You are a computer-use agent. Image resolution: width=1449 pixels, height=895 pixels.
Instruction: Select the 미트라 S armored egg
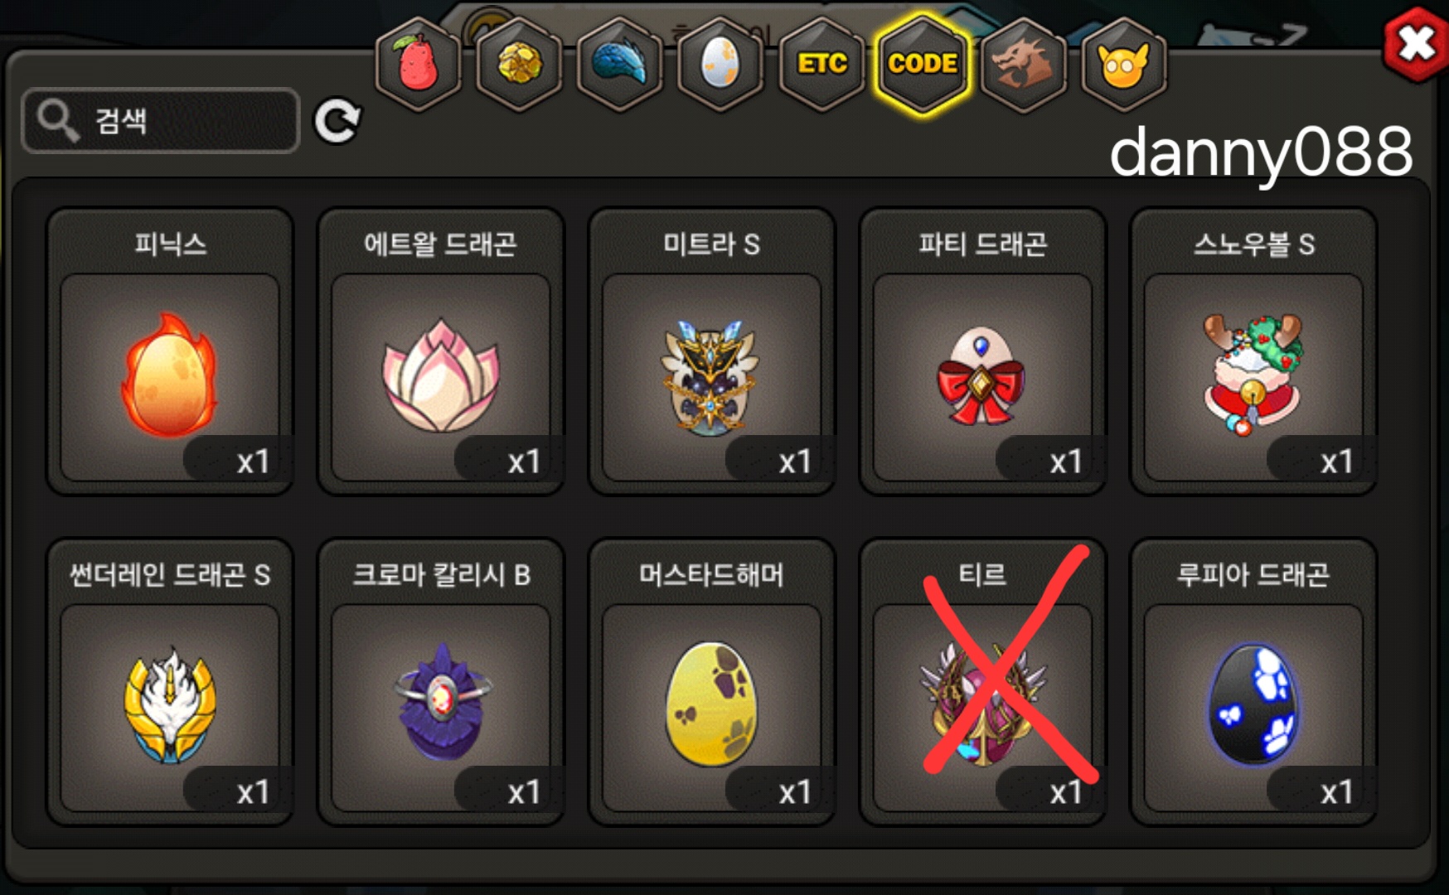[712, 351]
